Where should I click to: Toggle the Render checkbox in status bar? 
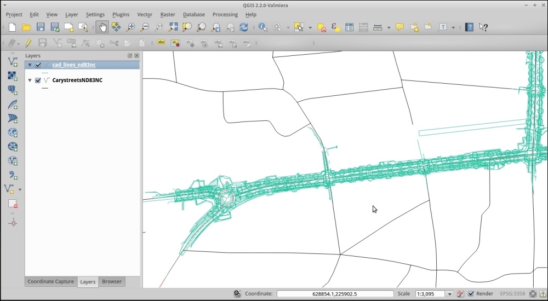point(471,294)
